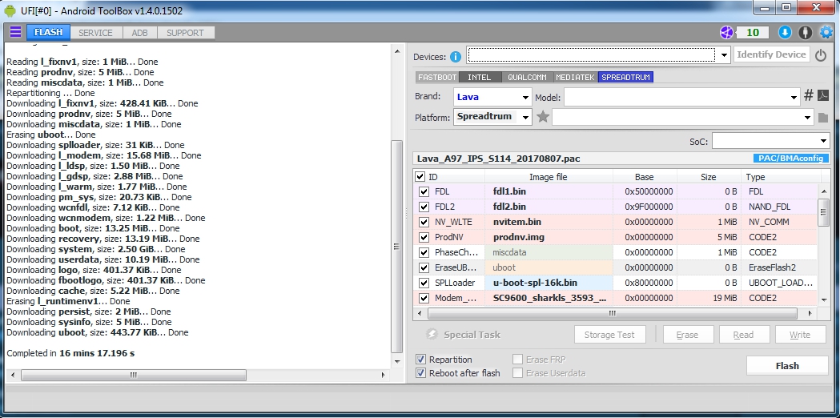Image resolution: width=840 pixels, height=418 pixels.
Task: Uncheck the FDL row checkbox
Action: click(424, 191)
